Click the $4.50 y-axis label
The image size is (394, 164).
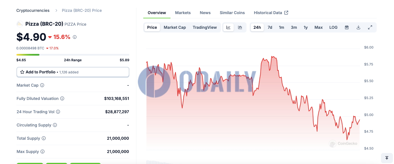tap(369, 148)
